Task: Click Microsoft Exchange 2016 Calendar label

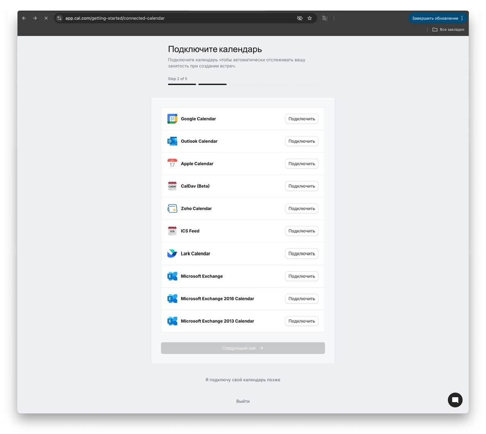Action: tap(217, 299)
